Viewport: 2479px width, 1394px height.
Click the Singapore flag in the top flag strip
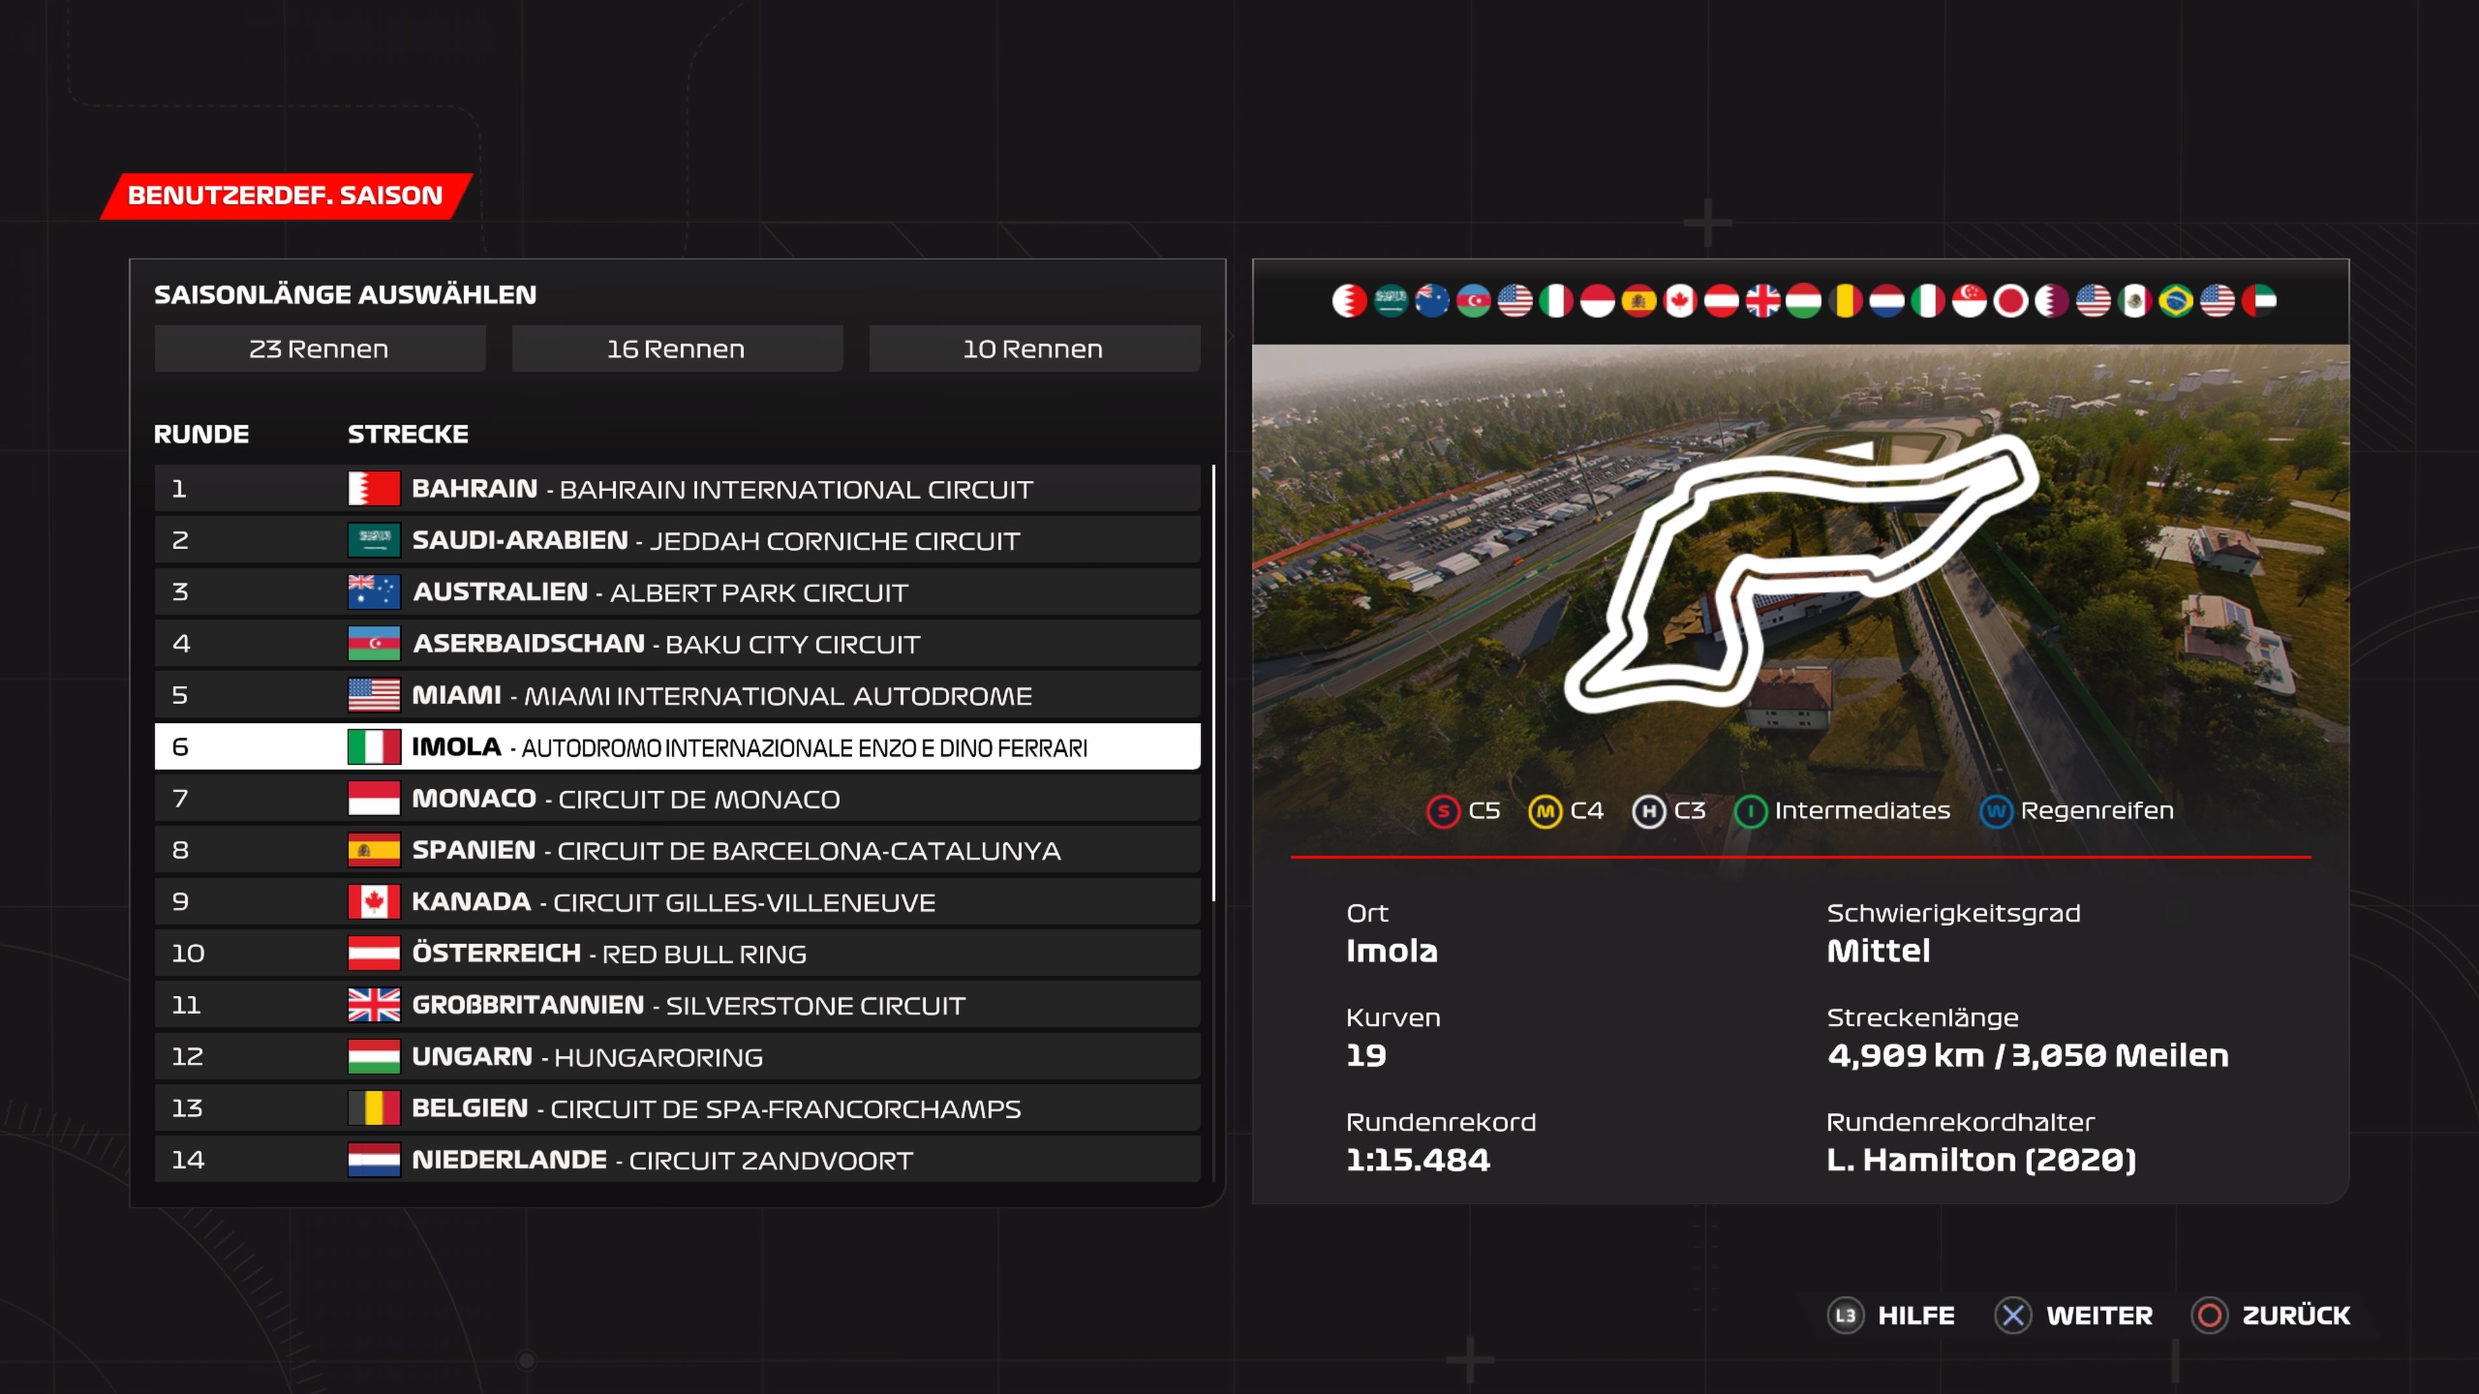click(1970, 301)
